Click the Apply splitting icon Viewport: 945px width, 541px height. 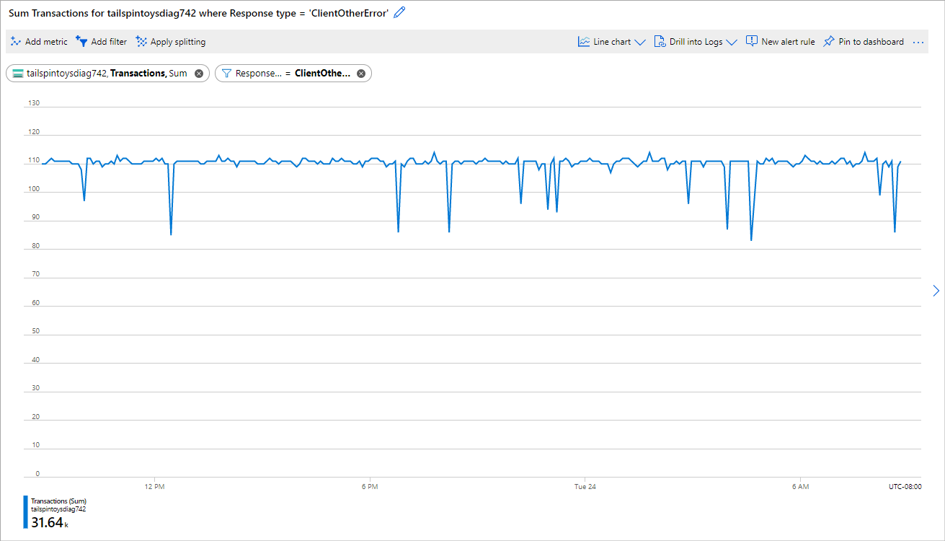pos(141,42)
